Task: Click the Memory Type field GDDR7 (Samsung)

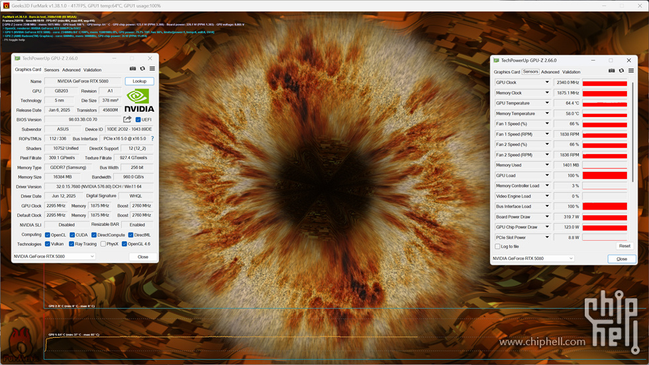Action: [68, 167]
